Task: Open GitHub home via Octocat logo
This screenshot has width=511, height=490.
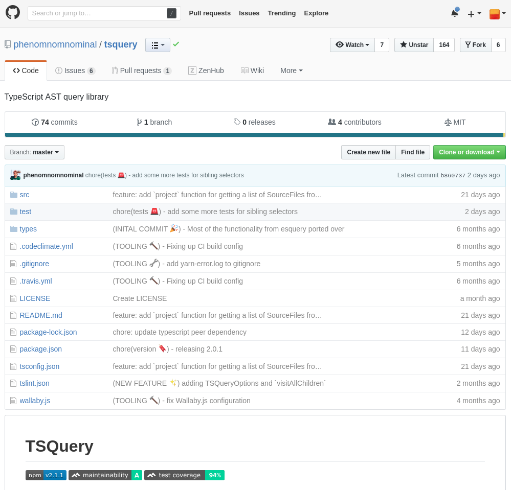Action: pyautogui.click(x=13, y=13)
